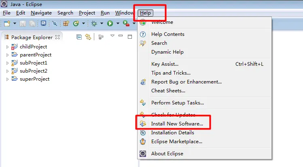Click the greyed focus-on-task icon

101,37
